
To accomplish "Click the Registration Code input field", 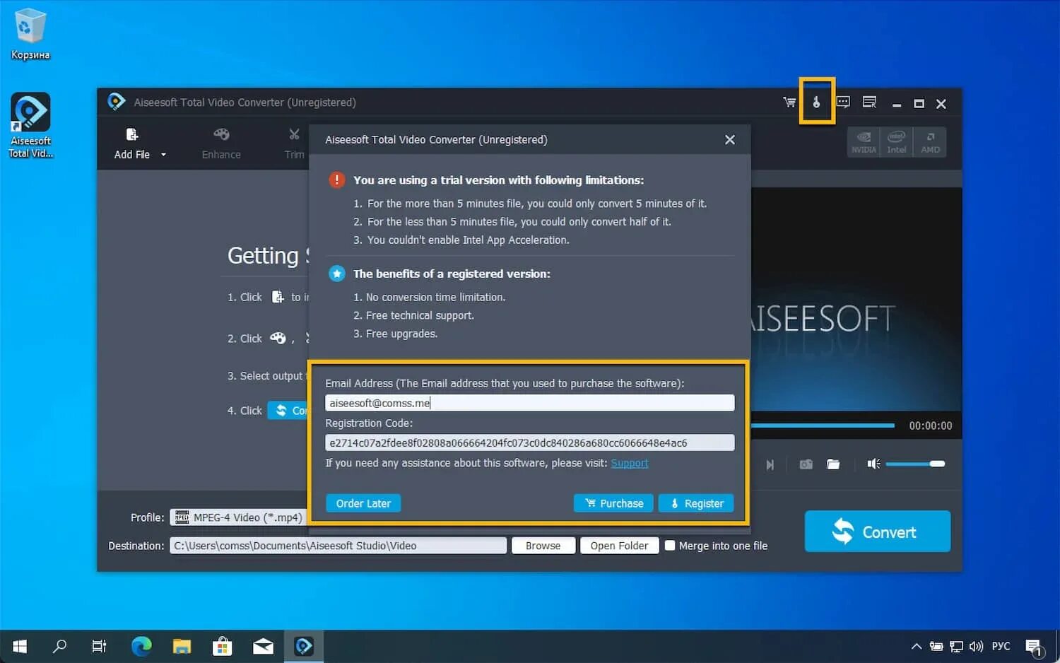I will pos(529,442).
